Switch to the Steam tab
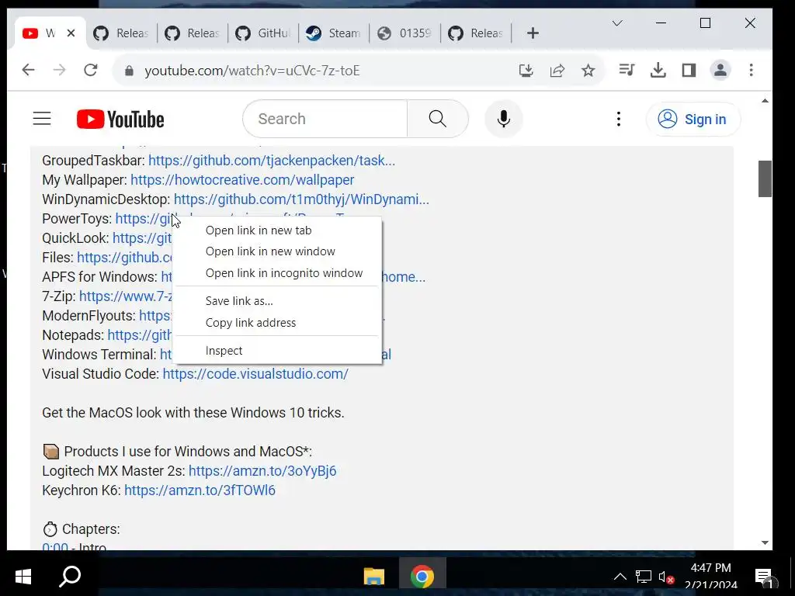795x596 pixels. (x=334, y=33)
